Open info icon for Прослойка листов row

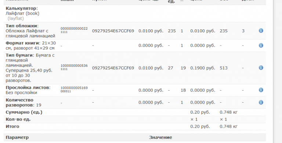point(261,90)
